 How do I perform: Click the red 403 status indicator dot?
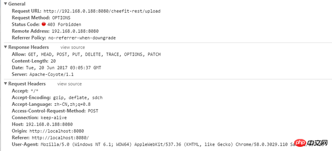pos(44,24)
